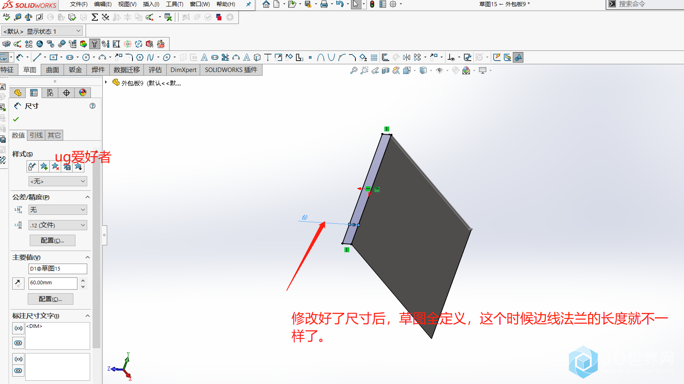The height and width of the screenshot is (384, 684).
Task: Click the Mirror Entities icon
Action: [x=406, y=57]
